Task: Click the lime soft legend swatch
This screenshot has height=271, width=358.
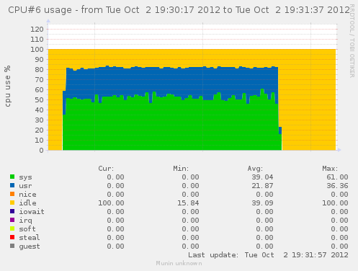Action: click(x=12, y=228)
